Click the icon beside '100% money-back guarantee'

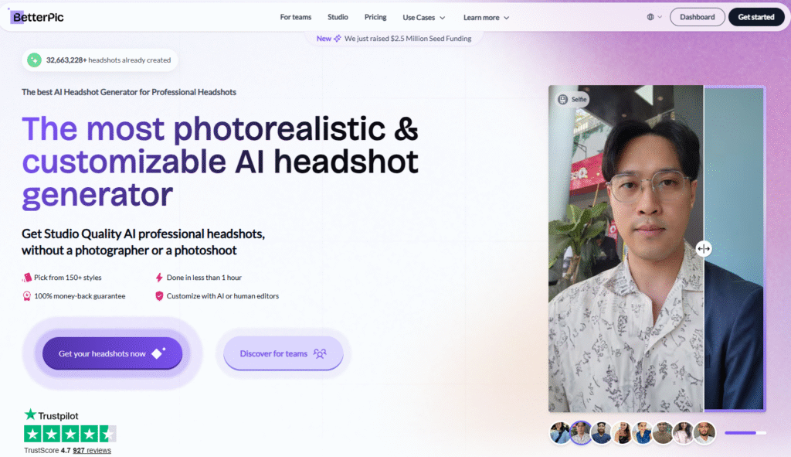(x=28, y=295)
